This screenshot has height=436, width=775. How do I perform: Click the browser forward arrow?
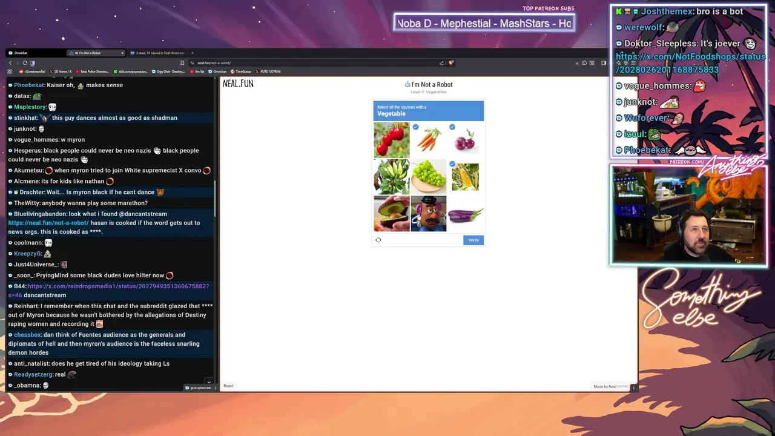tap(18, 63)
